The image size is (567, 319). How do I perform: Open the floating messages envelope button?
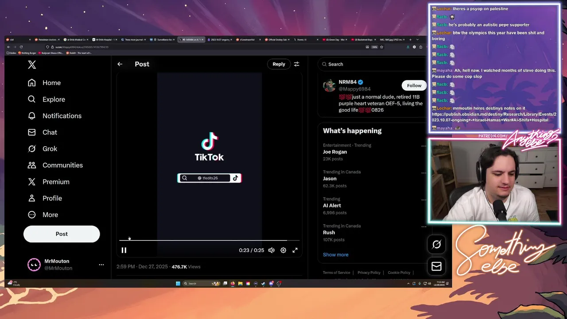coord(436,266)
